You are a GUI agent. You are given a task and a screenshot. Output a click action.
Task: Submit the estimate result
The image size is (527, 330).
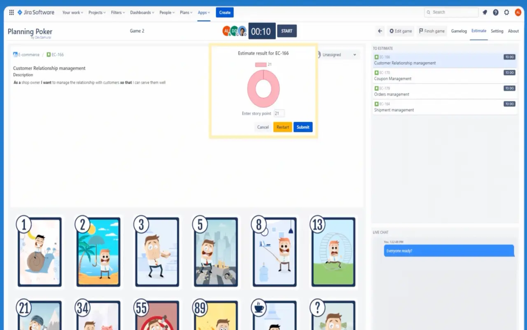point(303,127)
